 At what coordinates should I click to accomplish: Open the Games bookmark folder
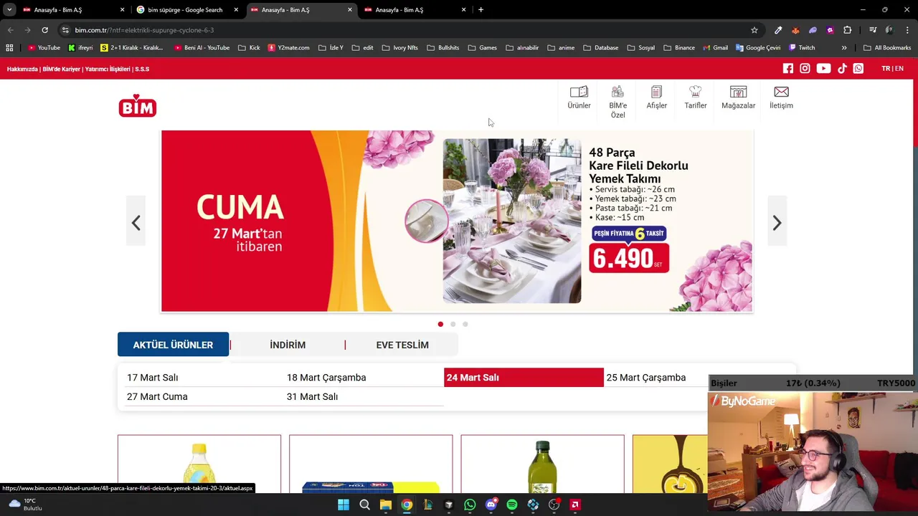tap(483, 47)
